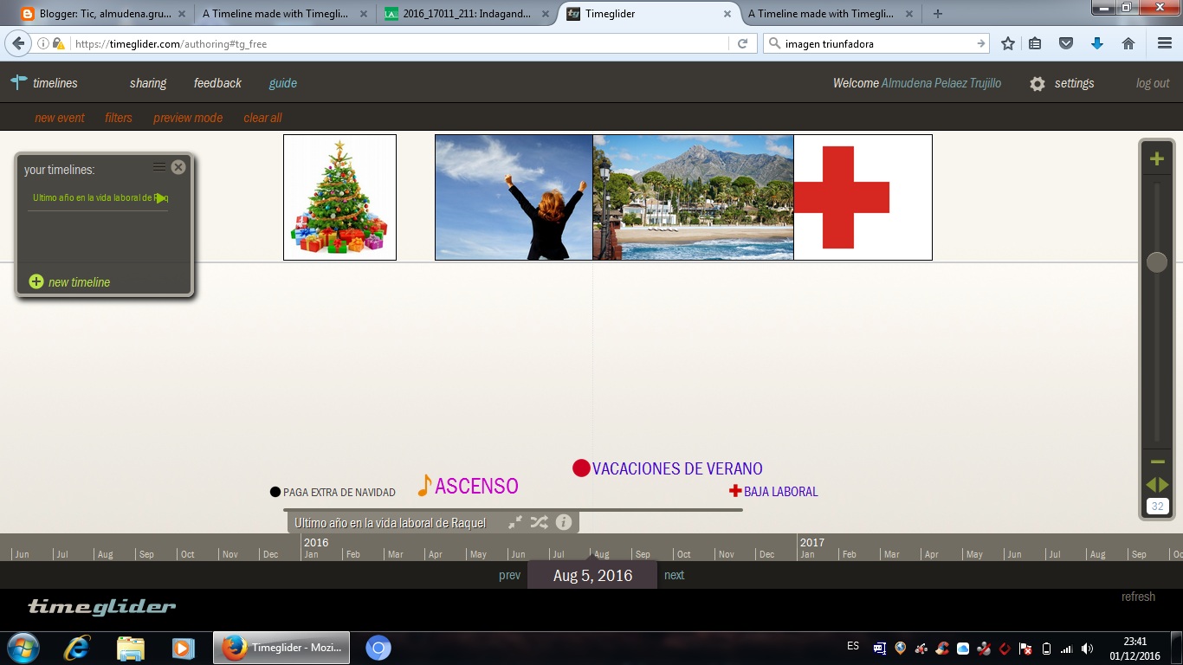Toggle the left/right arrows control below the zoom slider
This screenshot has height=665, width=1183.
[1157, 485]
